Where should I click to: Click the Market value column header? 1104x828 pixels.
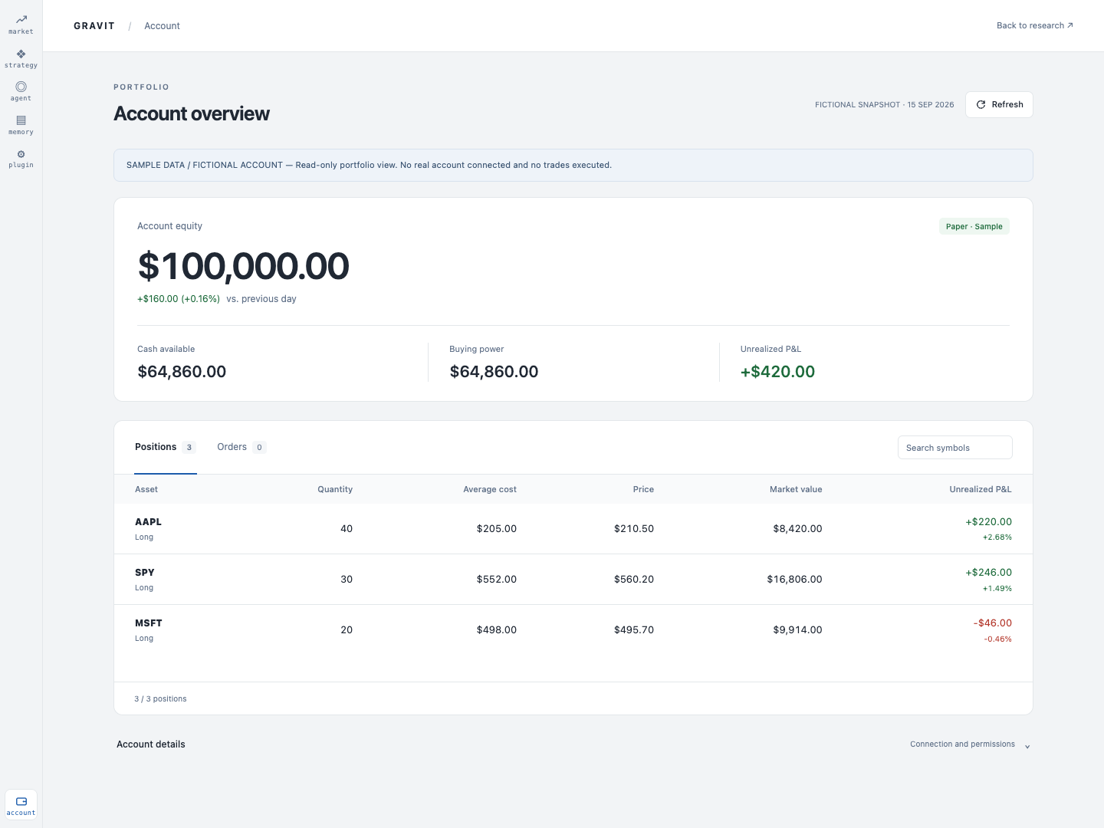796,489
